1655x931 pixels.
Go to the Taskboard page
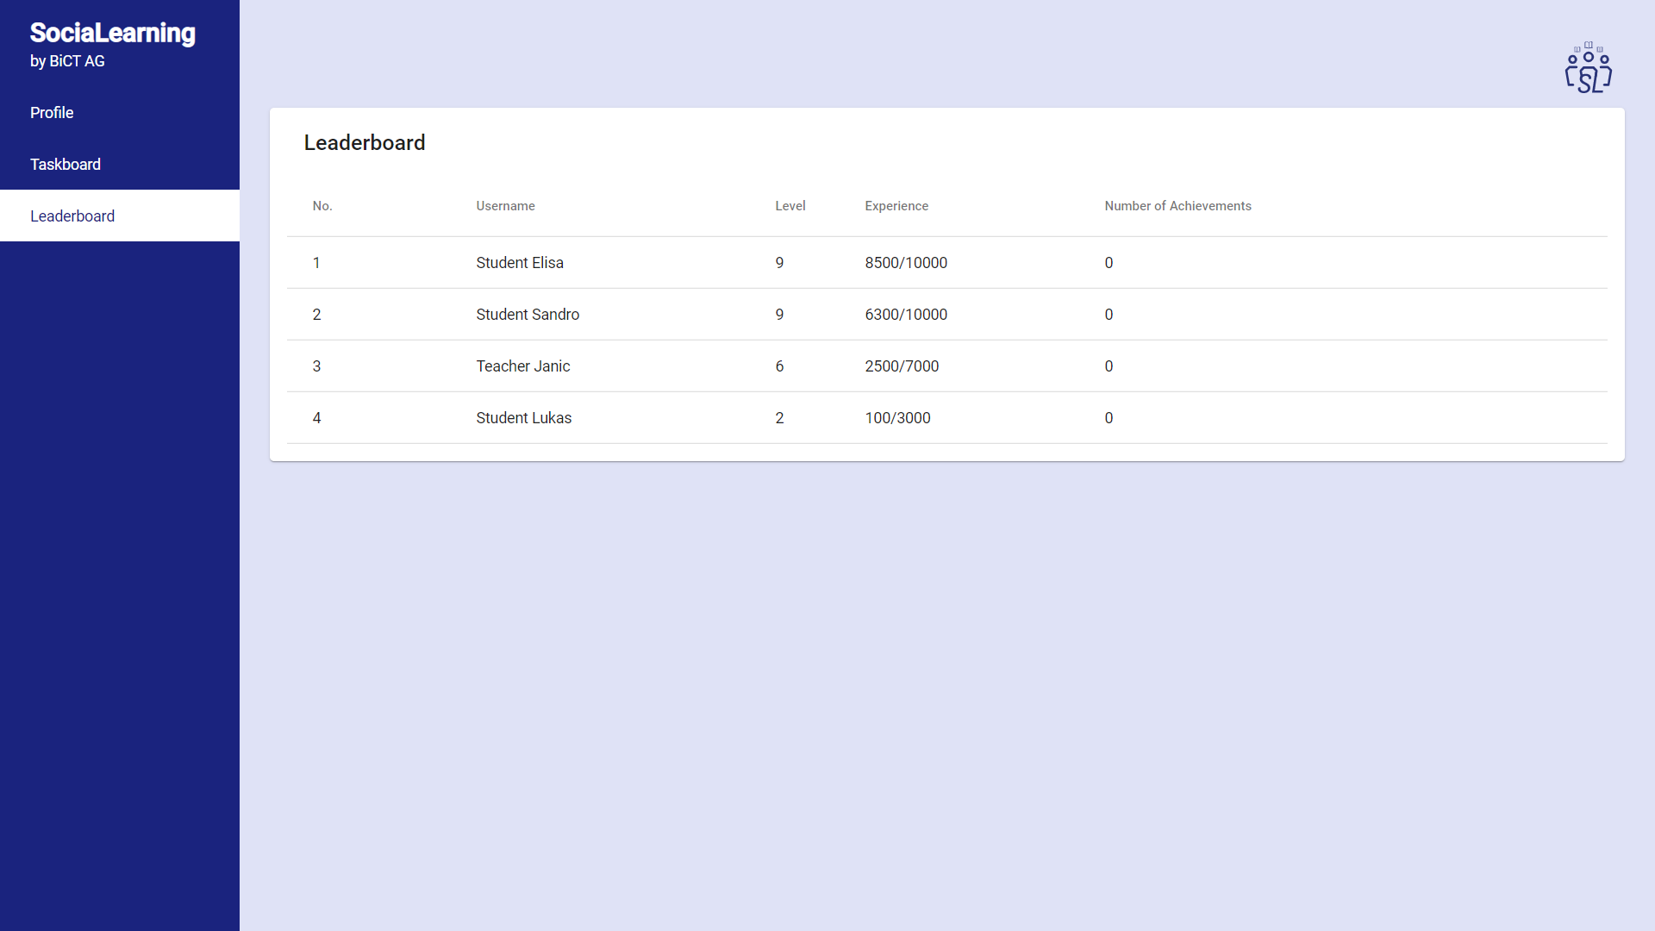(66, 165)
